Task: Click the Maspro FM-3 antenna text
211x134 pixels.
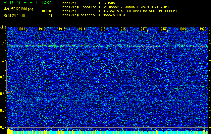Action: pos(114,15)
